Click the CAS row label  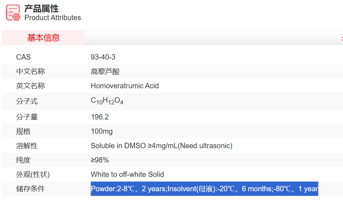click(x=23, y=57)
